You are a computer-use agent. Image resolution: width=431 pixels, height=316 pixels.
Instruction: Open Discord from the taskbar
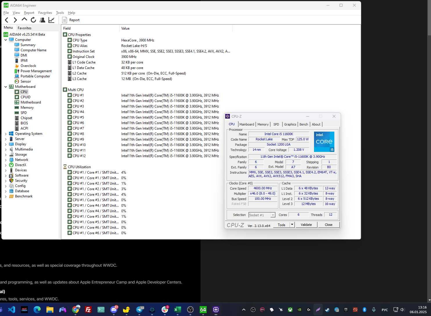pyautogui.click(x=114, y=310)
